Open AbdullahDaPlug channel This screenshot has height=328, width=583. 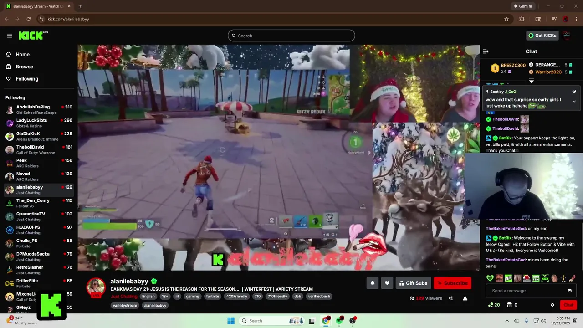[39, 109]
